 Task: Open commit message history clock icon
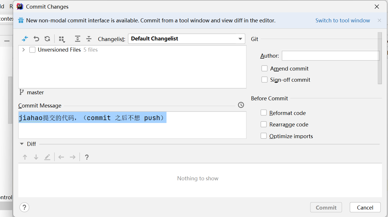click(241, 105)
